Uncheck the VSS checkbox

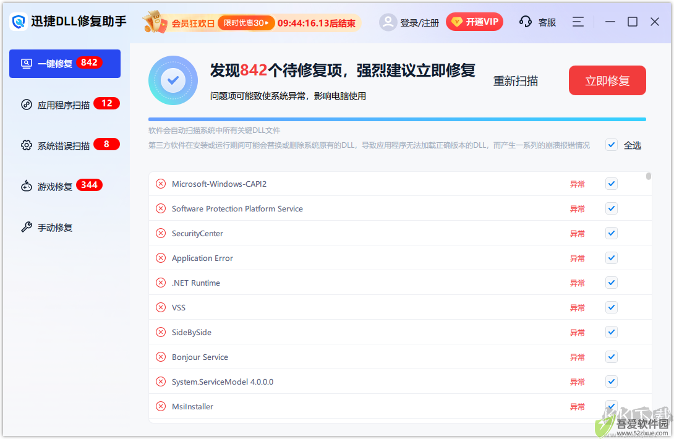(x=612, y=307)
